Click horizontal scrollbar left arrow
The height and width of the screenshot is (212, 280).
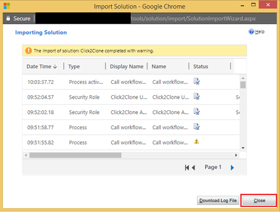[26, 155]
